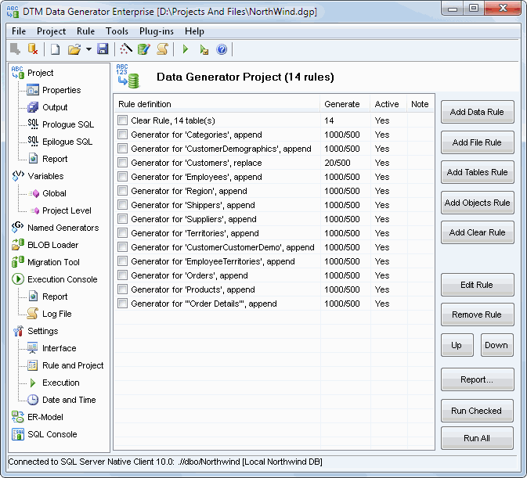Check the Generator for 'Customers', replace checkbox
The height and width of the screenshot is (478, 527).
click(122, 163)
